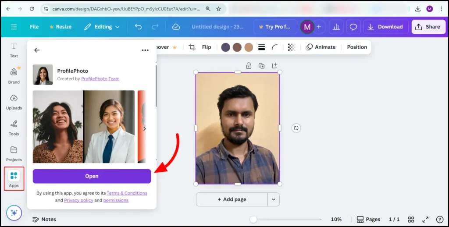
Task: Click Flip in the toolbar
Action: click(x=207, y=47)
